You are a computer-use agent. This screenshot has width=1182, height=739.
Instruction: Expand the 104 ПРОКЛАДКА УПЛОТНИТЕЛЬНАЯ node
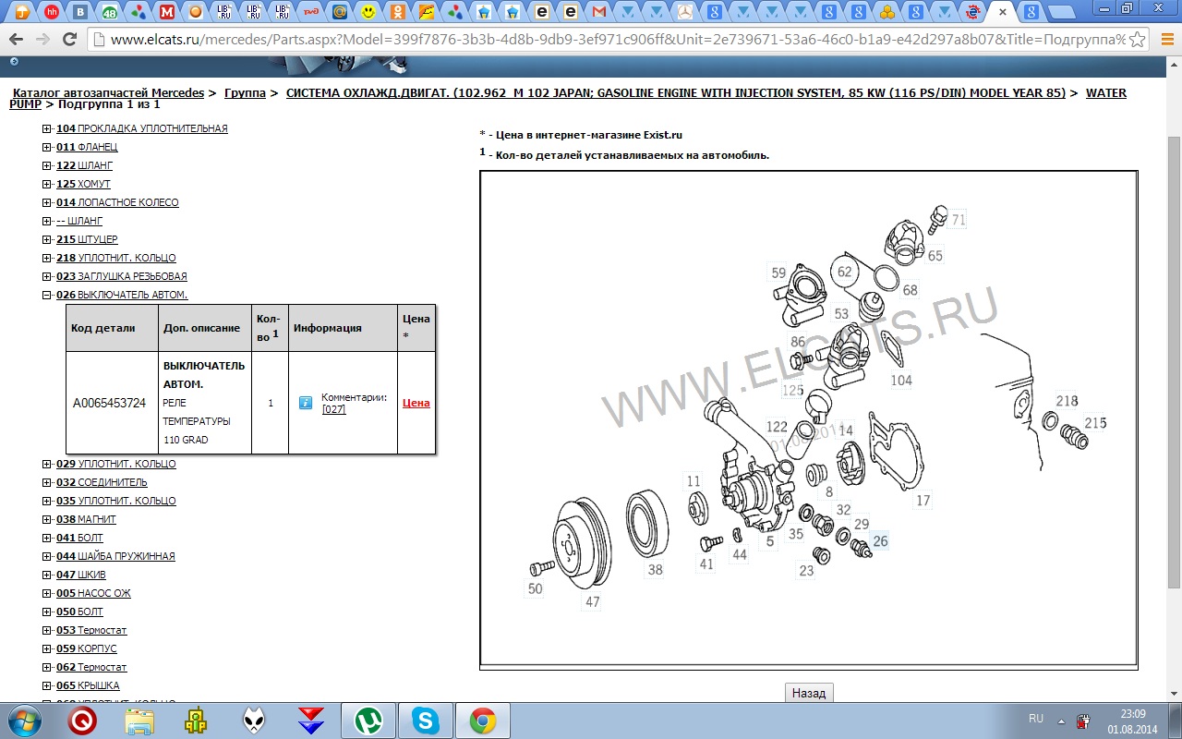pyautogui.click(x=47, y=129)
